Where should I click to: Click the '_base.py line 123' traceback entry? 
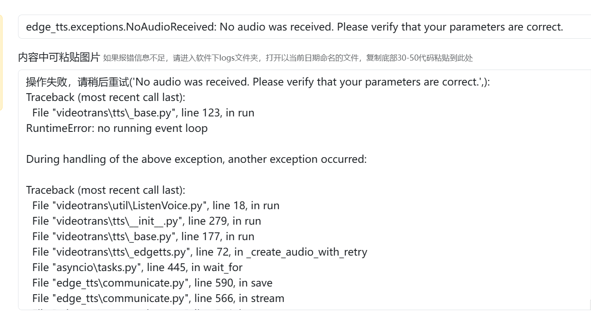(x=143, y=113)
